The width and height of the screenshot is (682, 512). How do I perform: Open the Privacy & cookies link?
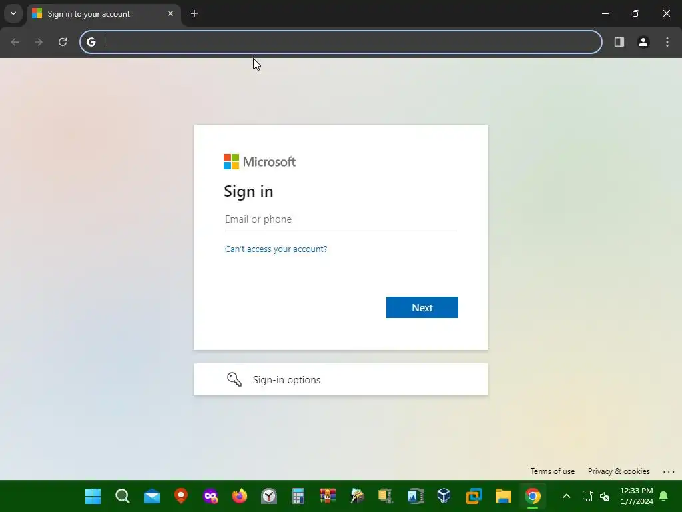pos(619,471)
